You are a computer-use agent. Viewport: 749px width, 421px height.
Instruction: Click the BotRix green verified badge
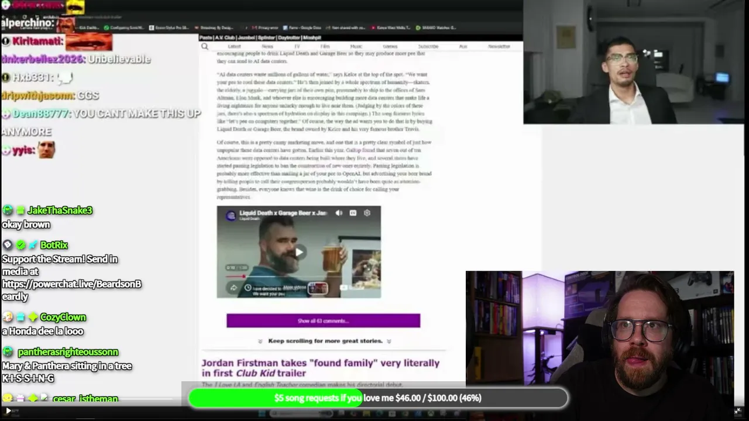[20, 245]
